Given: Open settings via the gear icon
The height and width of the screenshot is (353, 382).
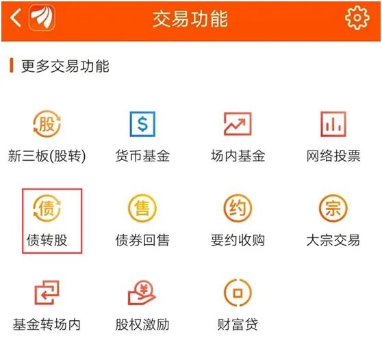Looking at the screenshot, I should (357, 18).
